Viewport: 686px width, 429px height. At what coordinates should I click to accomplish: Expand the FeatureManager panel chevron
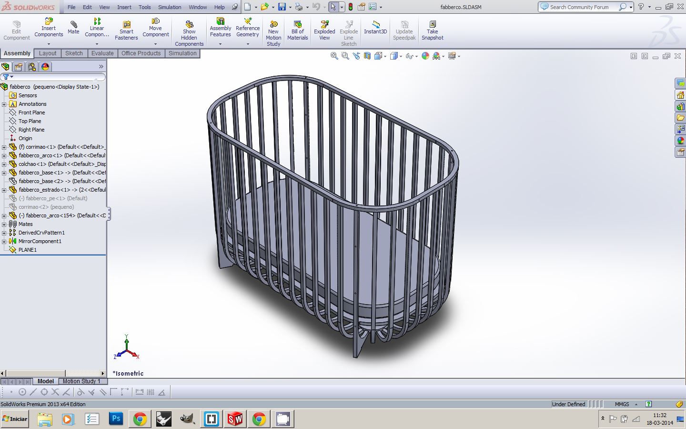pos(101,67)
